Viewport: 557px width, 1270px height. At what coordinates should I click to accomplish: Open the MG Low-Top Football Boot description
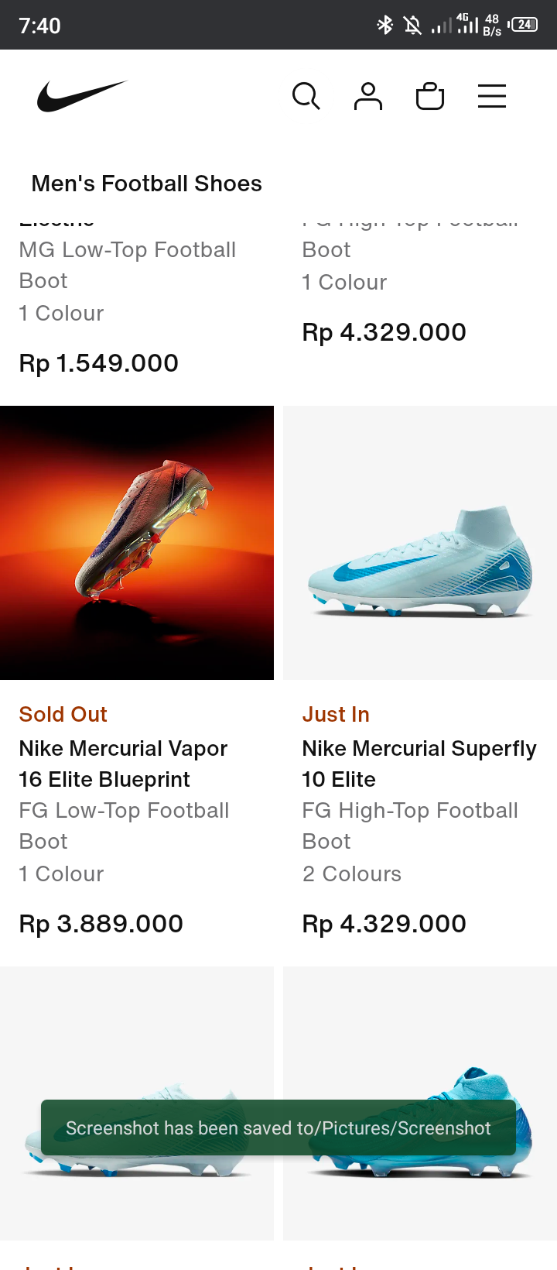coord(128,266)
